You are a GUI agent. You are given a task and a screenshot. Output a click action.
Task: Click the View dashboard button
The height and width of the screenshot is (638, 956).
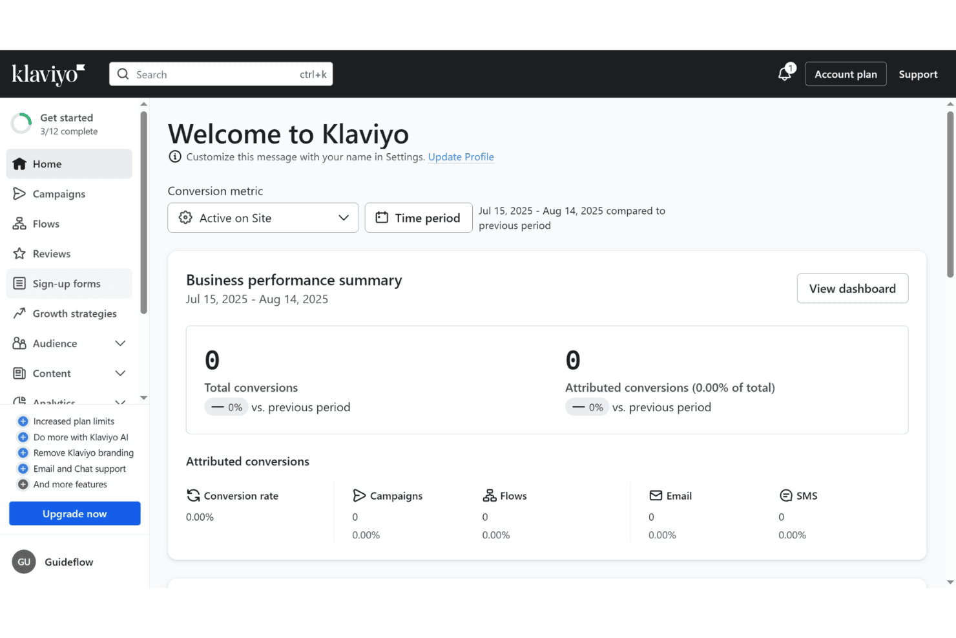[853, 288]
